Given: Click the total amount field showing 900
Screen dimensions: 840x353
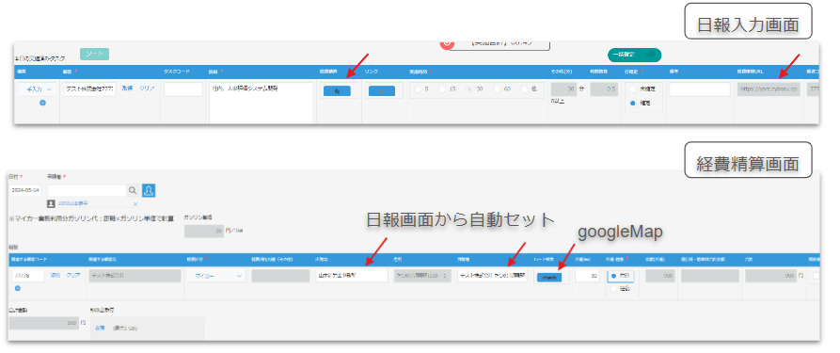Looking at the screenshot, I should pos(44,324).
